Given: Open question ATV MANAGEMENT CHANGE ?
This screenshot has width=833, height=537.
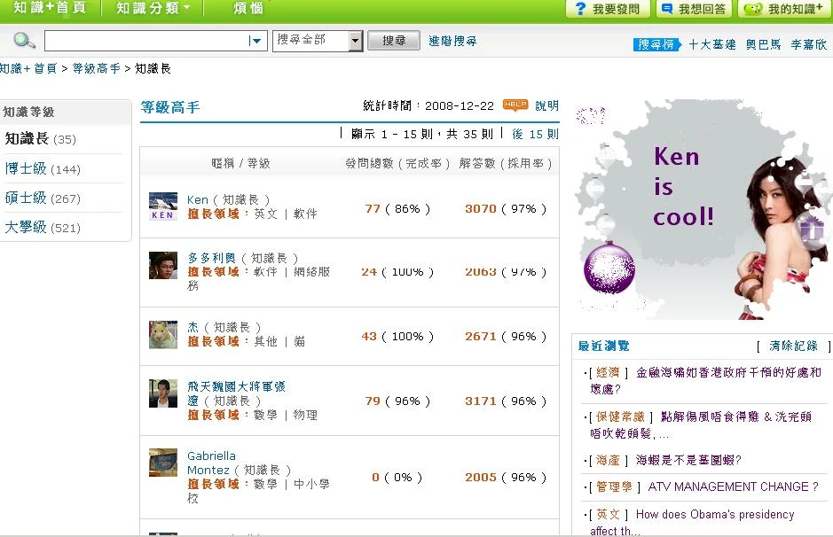Looking at the screenshot, I should [x=733, y=486].
